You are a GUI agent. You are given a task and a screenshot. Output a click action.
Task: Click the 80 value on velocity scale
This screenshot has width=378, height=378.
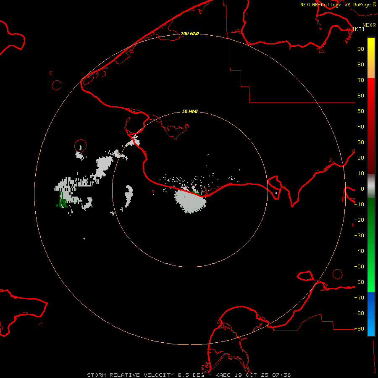click(361, 65)
